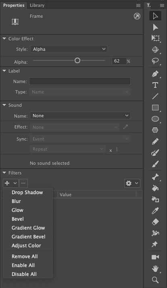Select the Bone tool

[x=155, y=177]
